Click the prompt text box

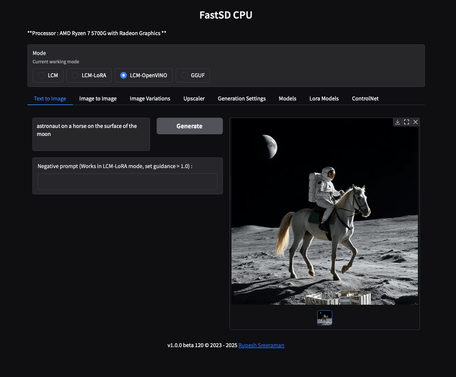click(91, 134)
